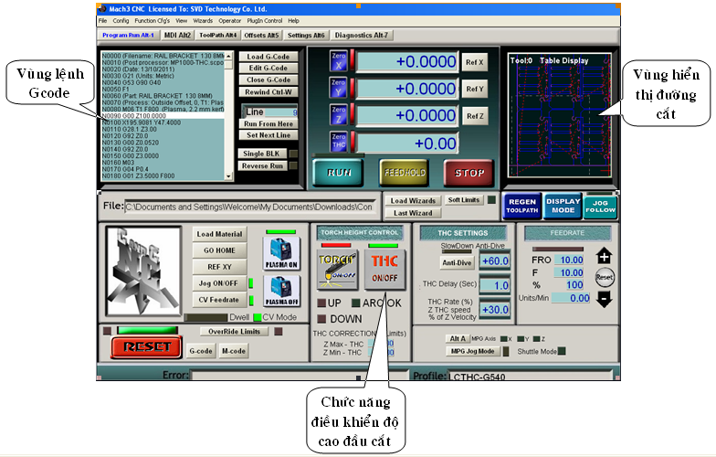Viewport: 716px width, 457px height.
Task: Click Ref X button
Action: point(475,62)
